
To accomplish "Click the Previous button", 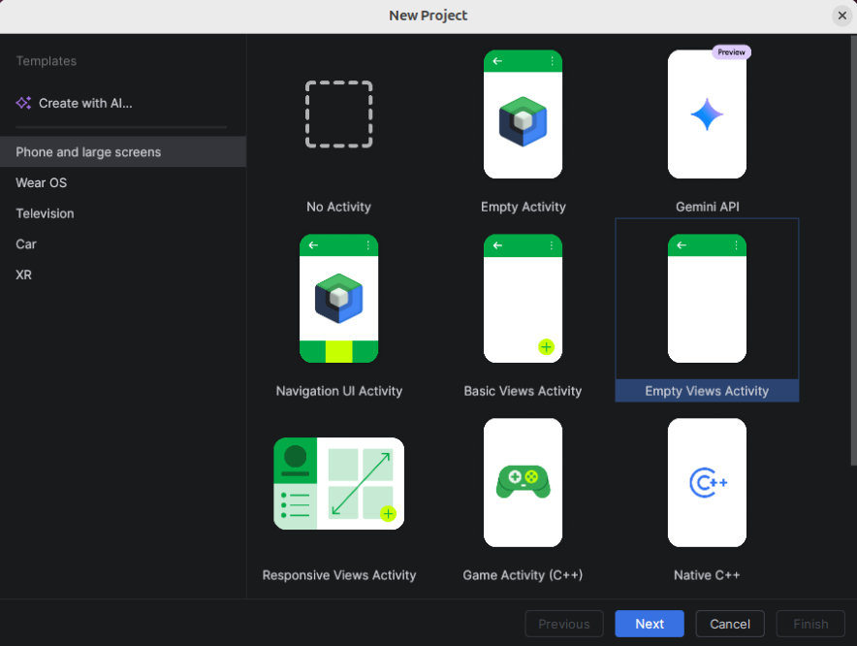I will 564,624.
